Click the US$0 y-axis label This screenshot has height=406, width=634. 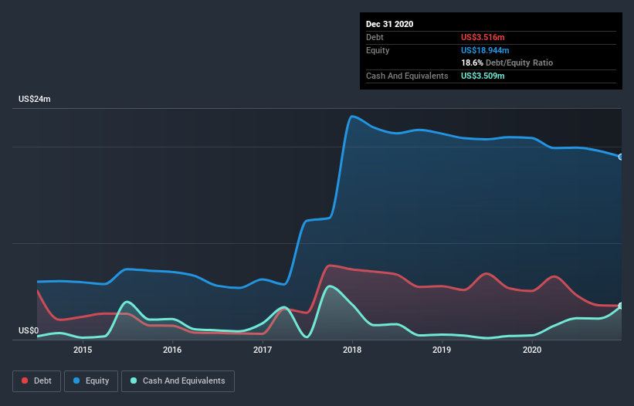(29, 330)
